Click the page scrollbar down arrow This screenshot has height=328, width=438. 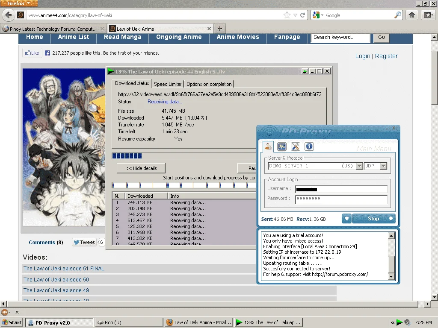[x=435, y=297]
